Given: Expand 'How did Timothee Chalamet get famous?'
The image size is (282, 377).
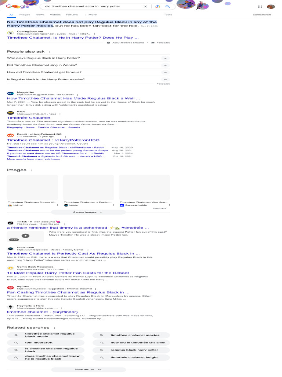Looking at the screenshot, I should [88, 72].
